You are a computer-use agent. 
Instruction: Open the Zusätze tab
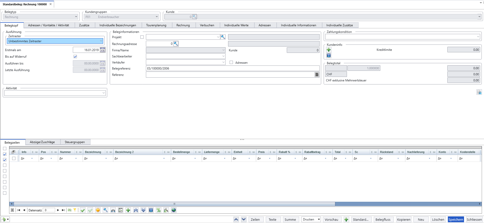[84, 25]
